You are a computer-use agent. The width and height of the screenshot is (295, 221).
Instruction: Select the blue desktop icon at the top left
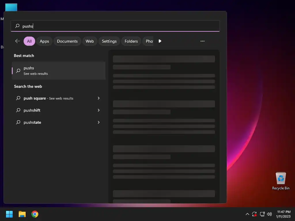[x=11, y=7]
